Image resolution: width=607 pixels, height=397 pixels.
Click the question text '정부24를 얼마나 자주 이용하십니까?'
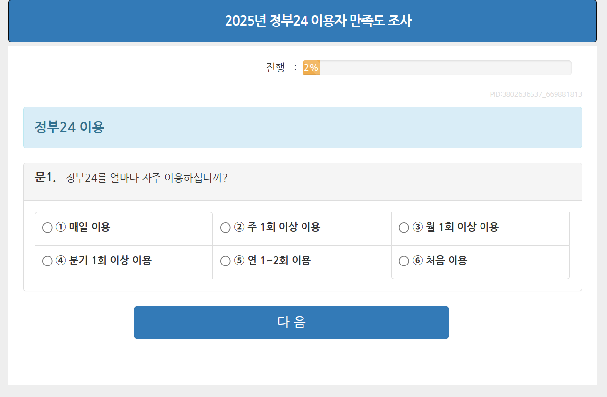(x=147, y=178)
